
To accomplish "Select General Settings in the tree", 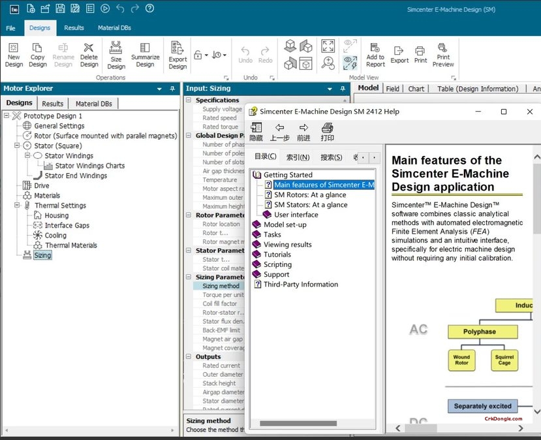I will [59, 126].
